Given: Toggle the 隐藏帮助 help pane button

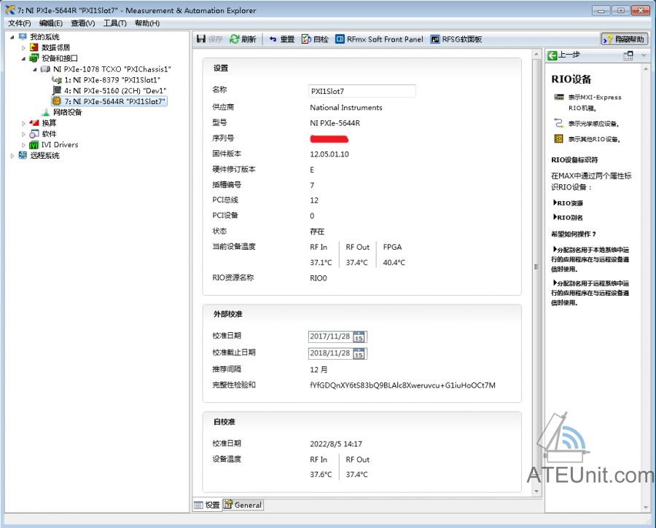Looking at the screenshot, I should tap(624, 39).
